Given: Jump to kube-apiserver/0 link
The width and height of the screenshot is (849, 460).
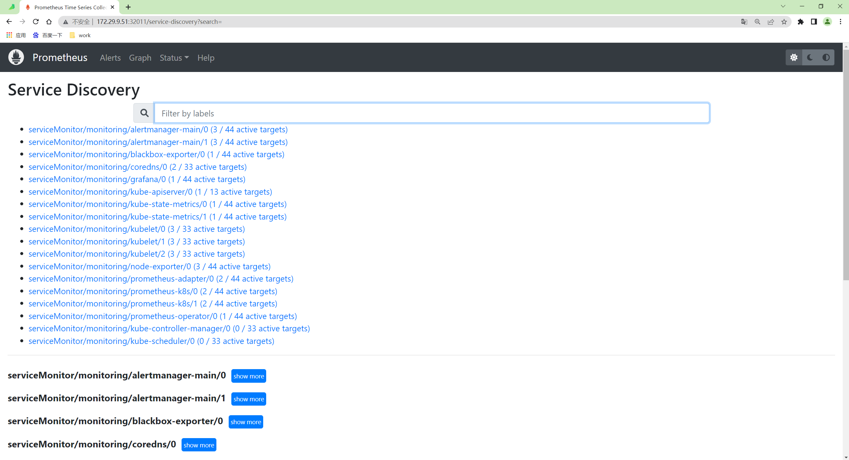Looking at the screenshot, I should [x=150, y=192].
